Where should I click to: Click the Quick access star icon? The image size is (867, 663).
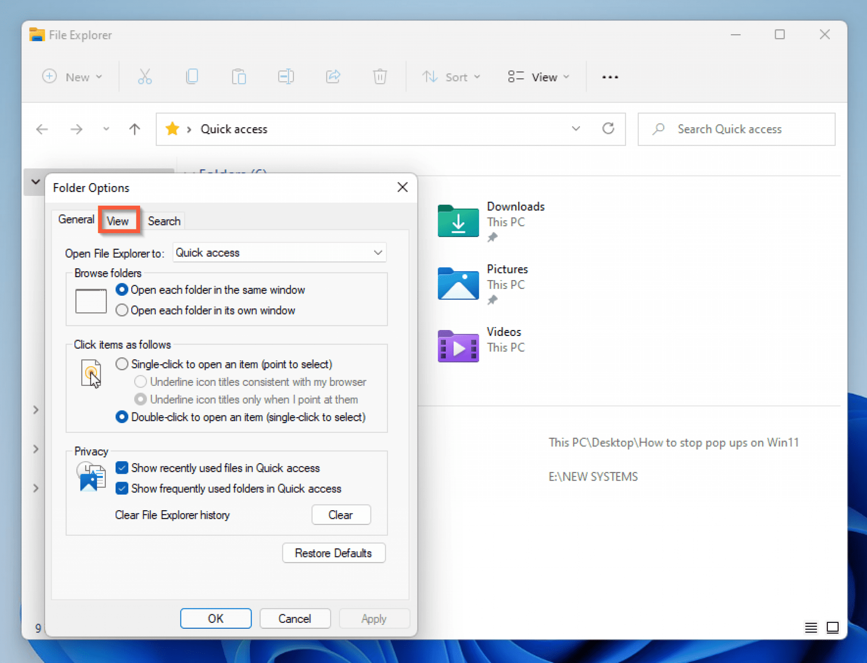(x=172, y=129)
